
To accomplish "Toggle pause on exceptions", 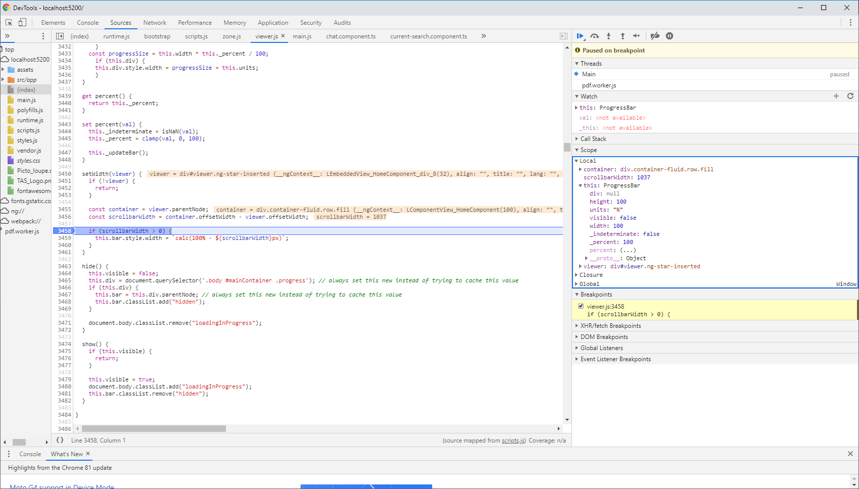I will pyautogui.click(x=670, y=36).
